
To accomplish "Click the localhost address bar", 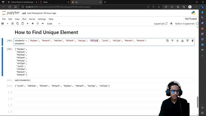I will [x=58, y=7].
